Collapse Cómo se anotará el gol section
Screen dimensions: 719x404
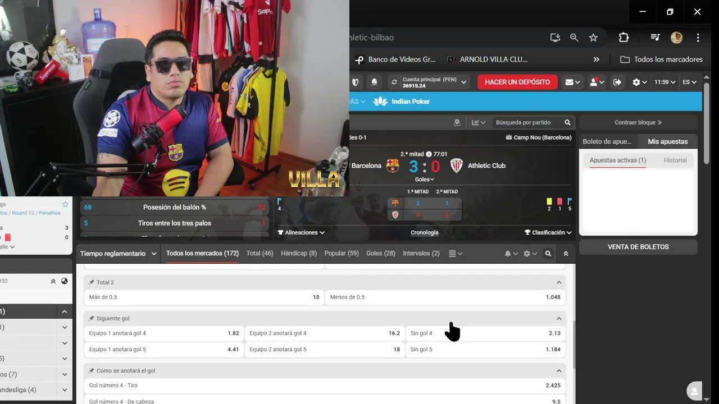coord(559,371)
